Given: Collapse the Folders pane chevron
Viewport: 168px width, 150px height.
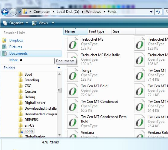Looking at the screenshot, I should (x=59, y=68).
